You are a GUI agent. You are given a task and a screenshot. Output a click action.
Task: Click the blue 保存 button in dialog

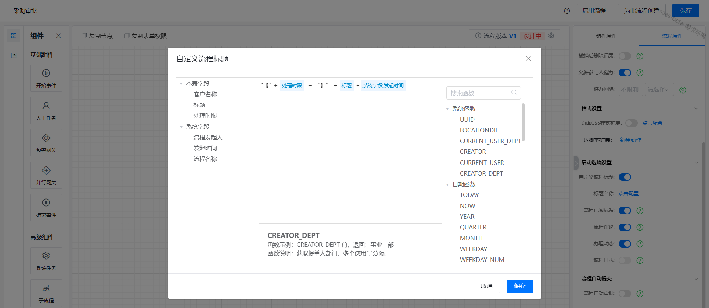pos(520,286)
